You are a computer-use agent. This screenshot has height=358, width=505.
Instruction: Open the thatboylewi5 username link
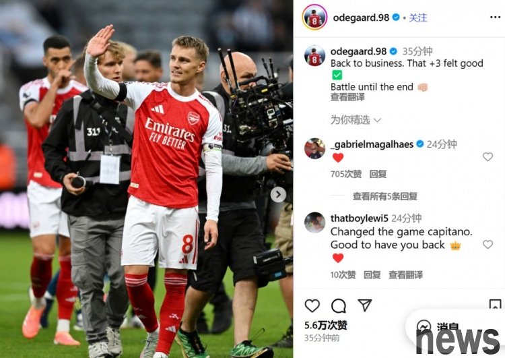359,218
